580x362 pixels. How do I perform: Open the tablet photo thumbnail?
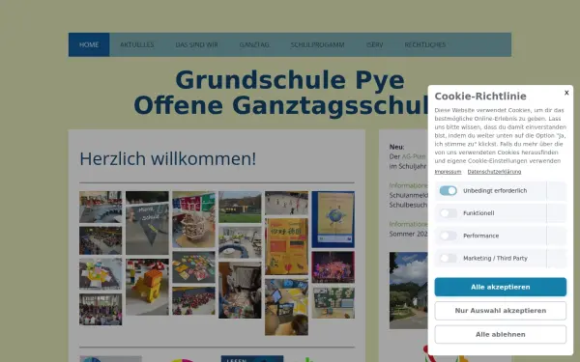tap(286, 307)
